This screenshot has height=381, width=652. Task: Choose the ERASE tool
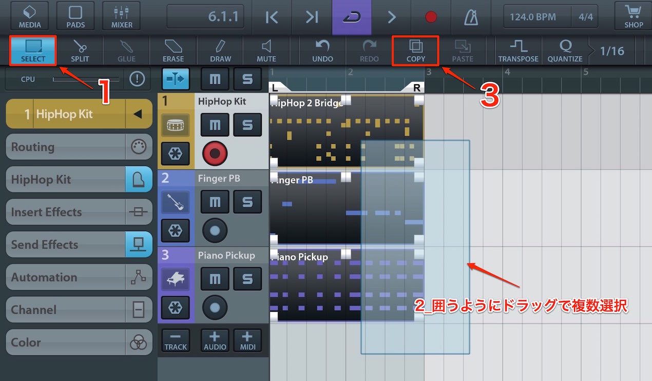coord(173,50)
